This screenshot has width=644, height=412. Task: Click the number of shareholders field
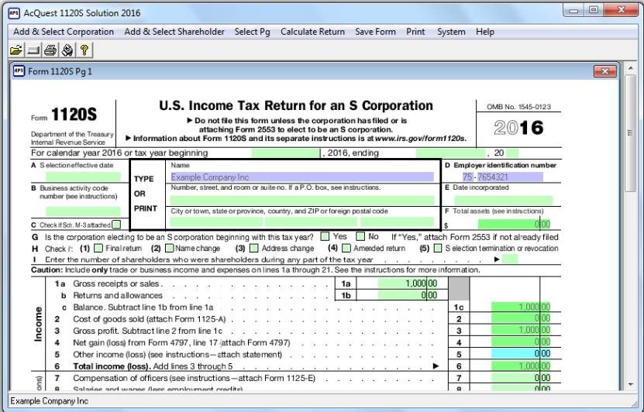coord(510,259)
